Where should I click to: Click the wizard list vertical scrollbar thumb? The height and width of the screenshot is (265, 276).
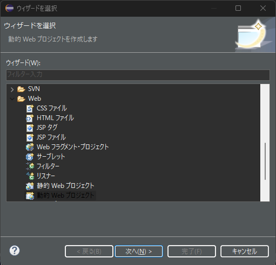point(265,161)
